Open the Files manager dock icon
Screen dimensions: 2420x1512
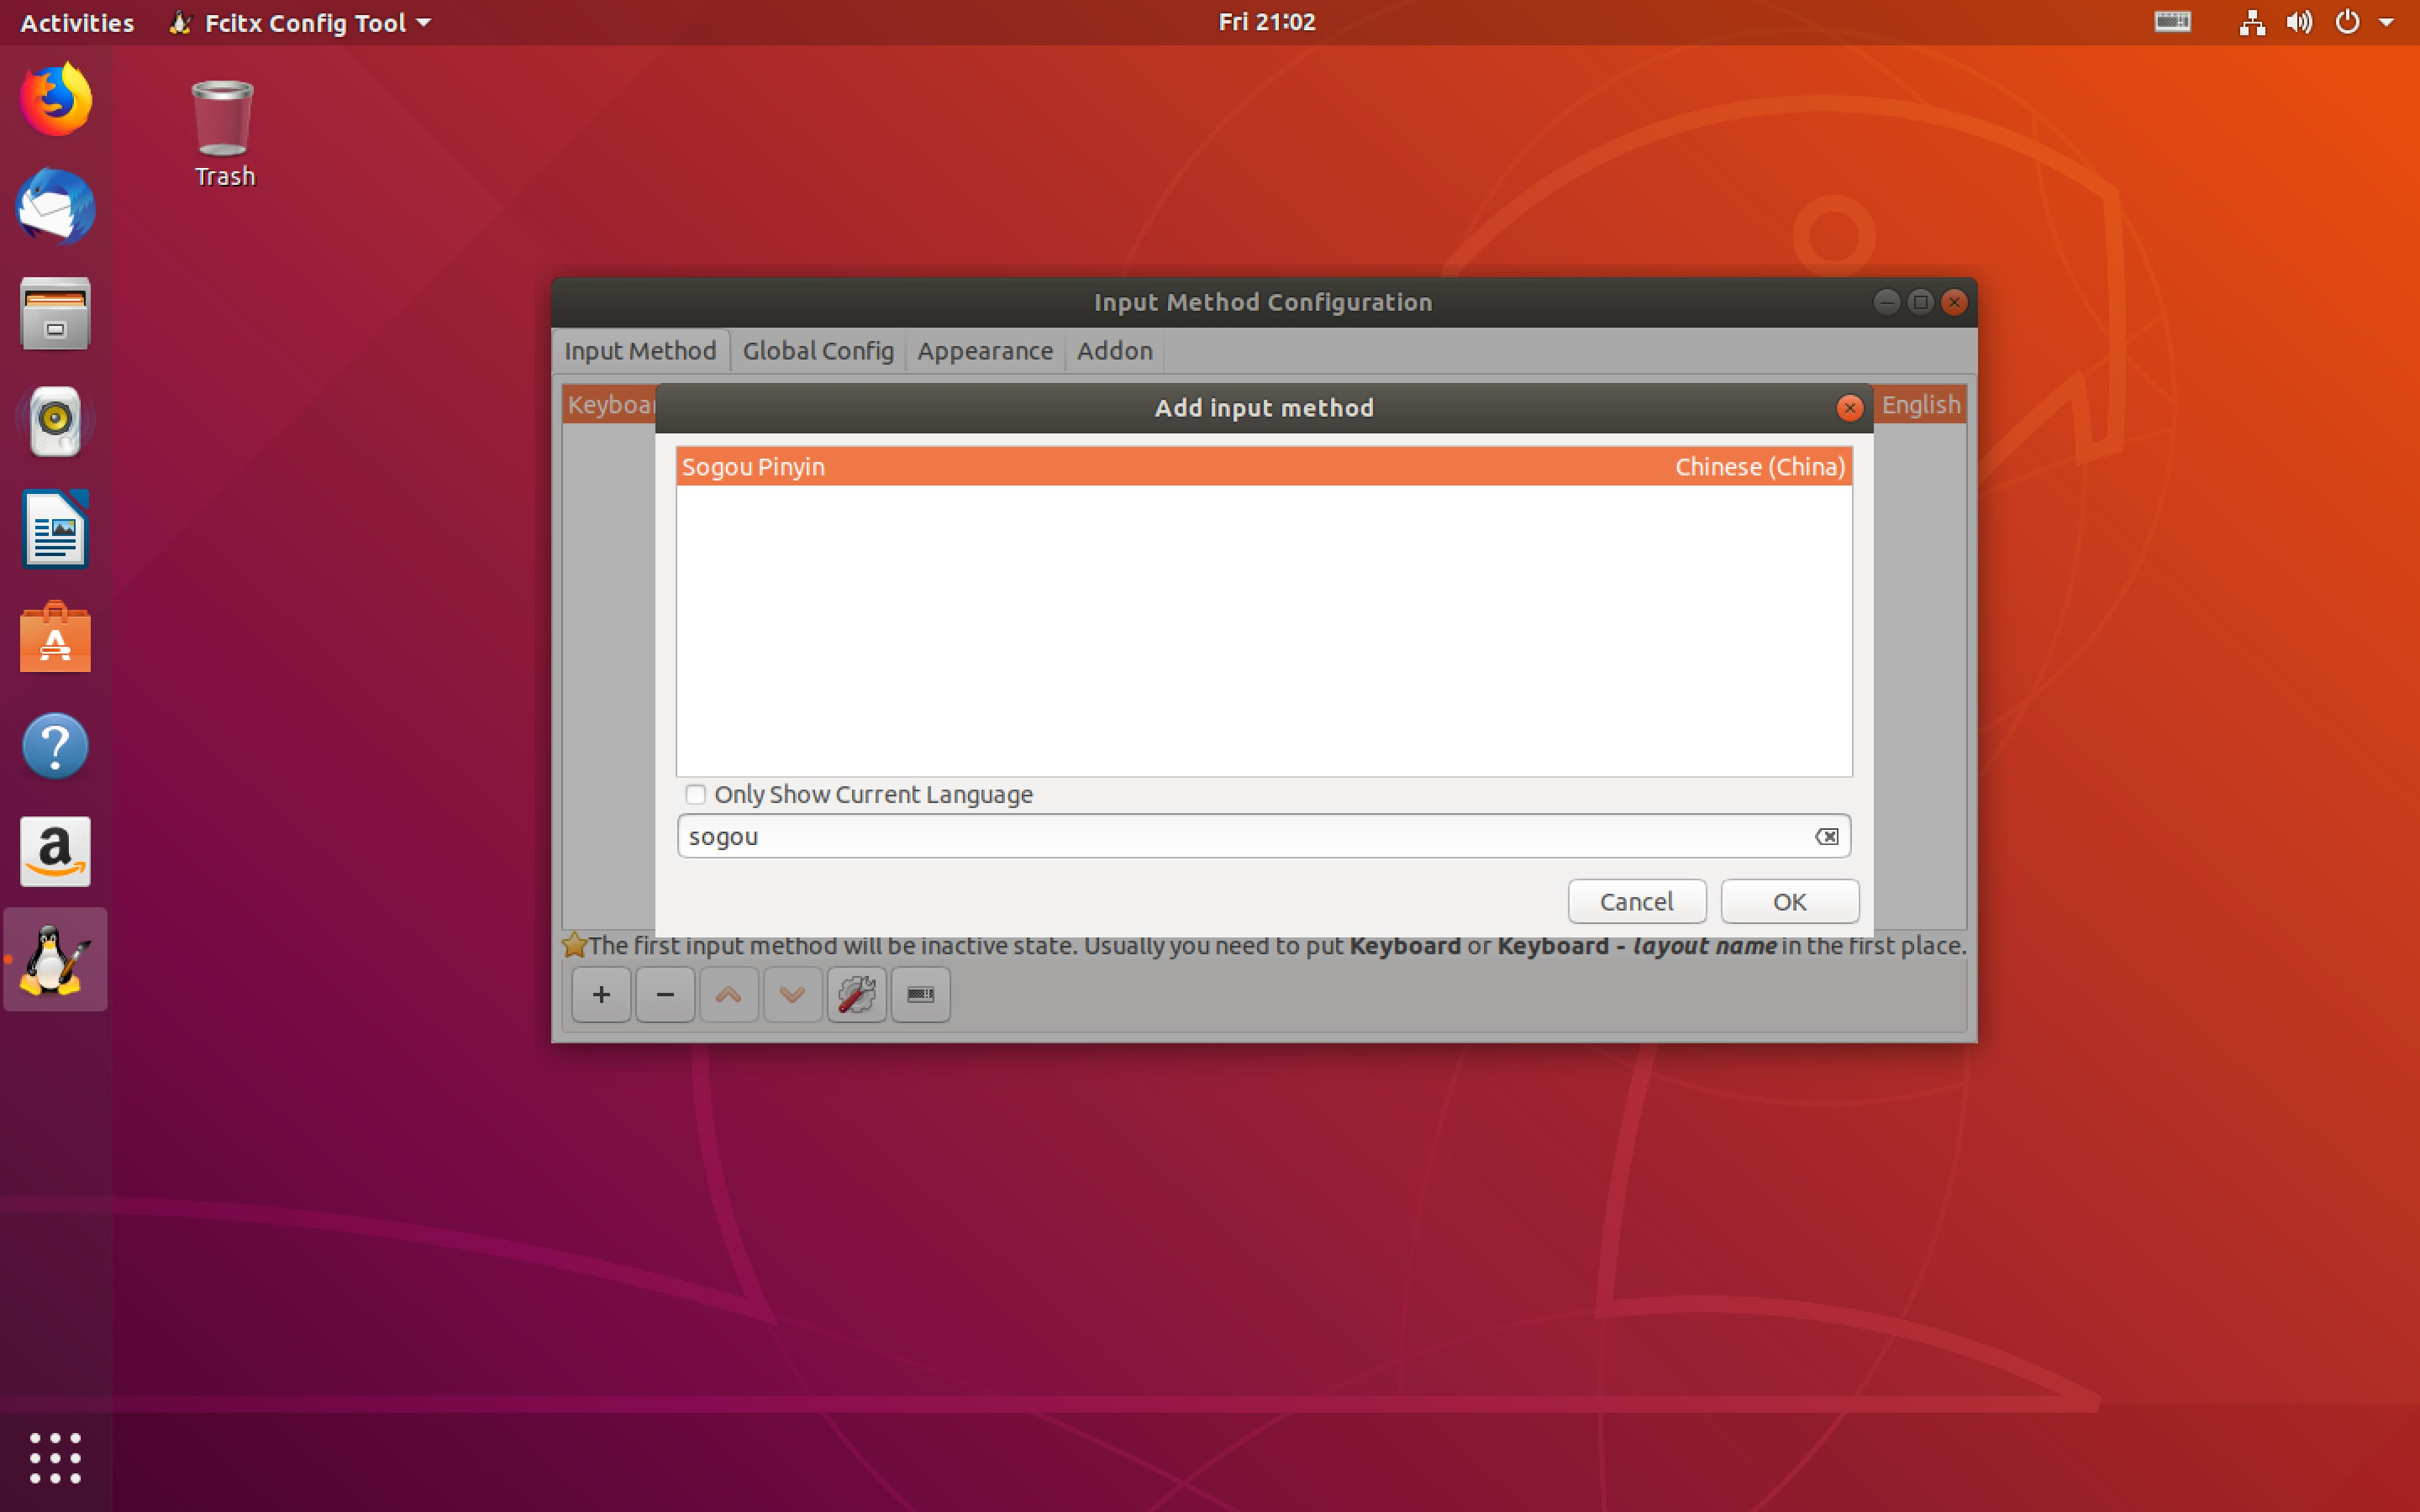point(56,314)
